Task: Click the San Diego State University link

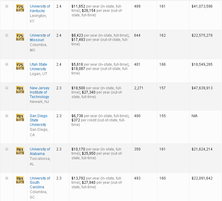Action: coord(38,120)
